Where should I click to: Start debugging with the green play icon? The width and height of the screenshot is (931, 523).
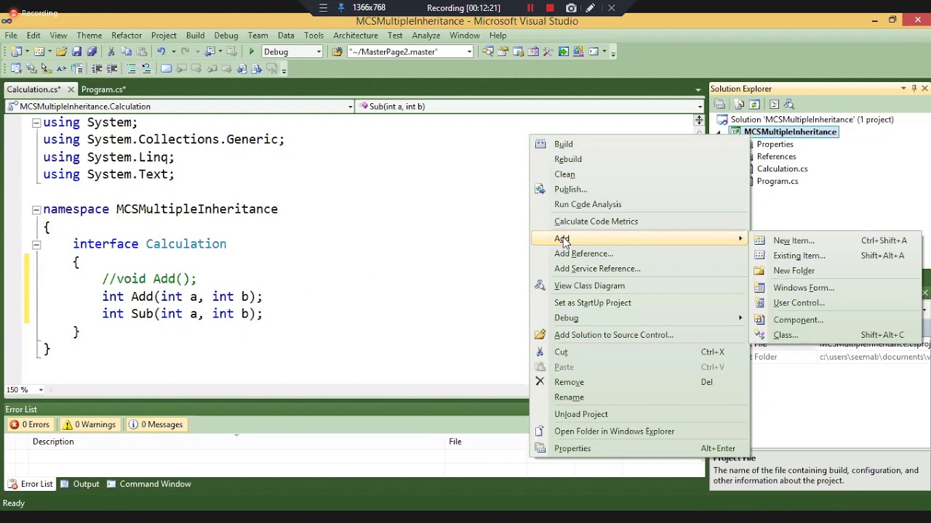[x=252, y=52]
